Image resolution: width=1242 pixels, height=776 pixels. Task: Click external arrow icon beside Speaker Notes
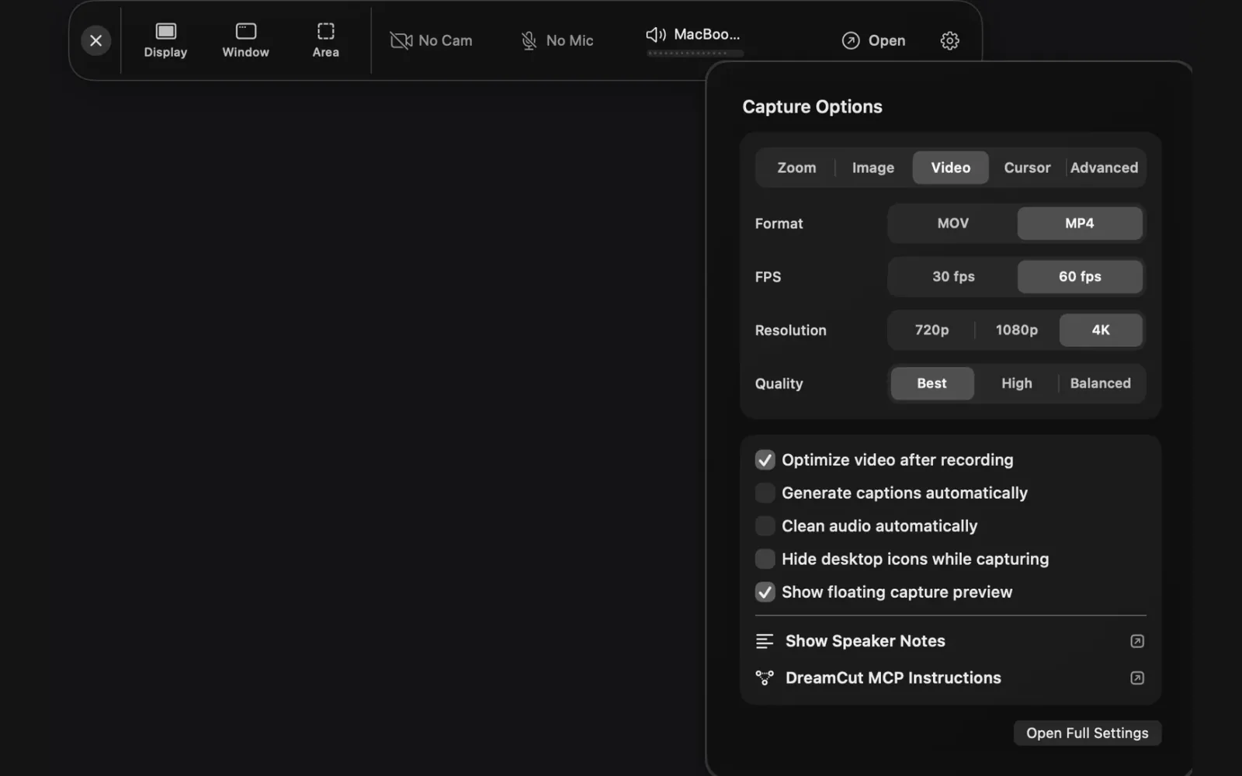tap(1137, 641)
